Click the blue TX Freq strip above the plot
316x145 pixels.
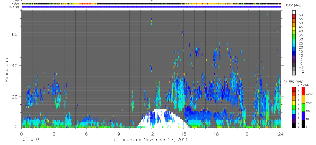151,7
